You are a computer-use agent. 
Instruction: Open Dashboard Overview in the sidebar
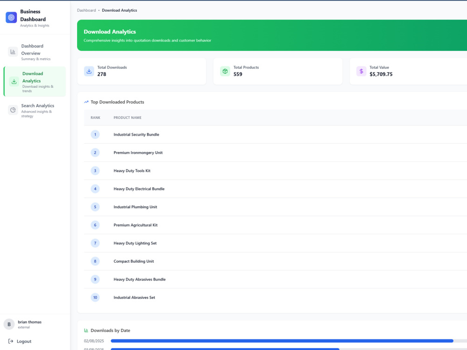[x=35, y=52]
